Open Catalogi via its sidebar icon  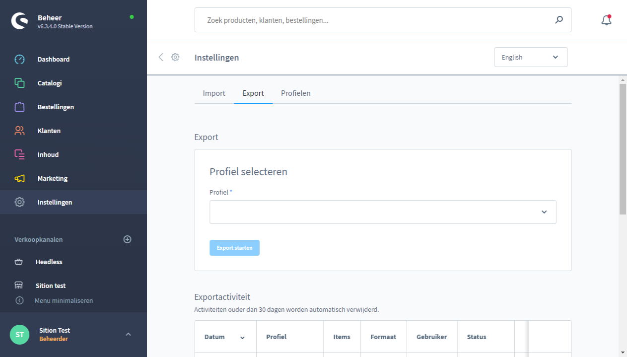(19, 83)
